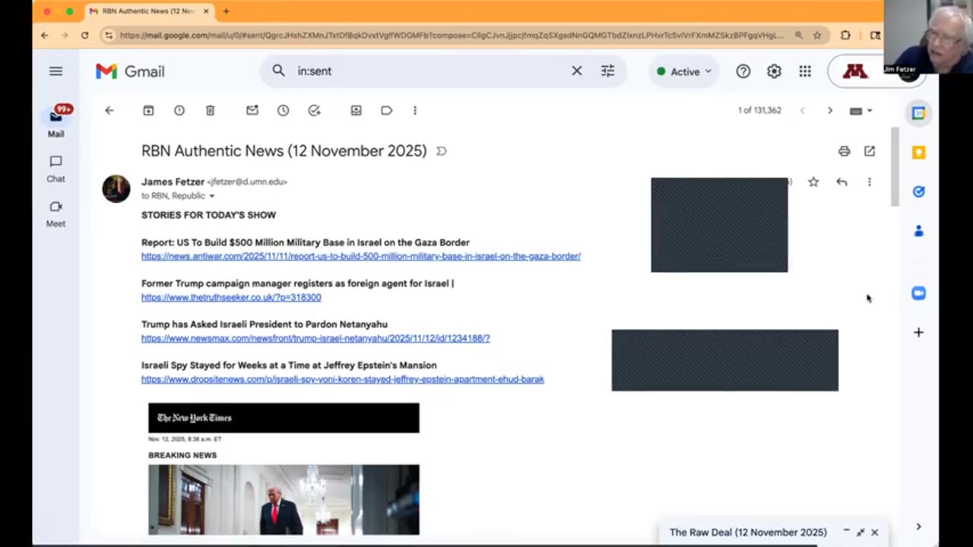Report this email as spam
The width and height of the screenshot is (973, 547).
point(179,110)
